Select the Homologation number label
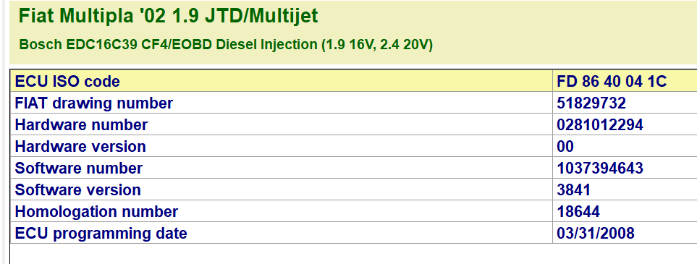 tap(96, 211)
